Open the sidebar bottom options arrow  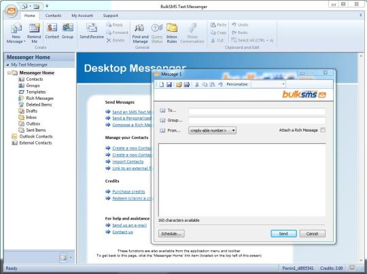(x=71, y=258)
